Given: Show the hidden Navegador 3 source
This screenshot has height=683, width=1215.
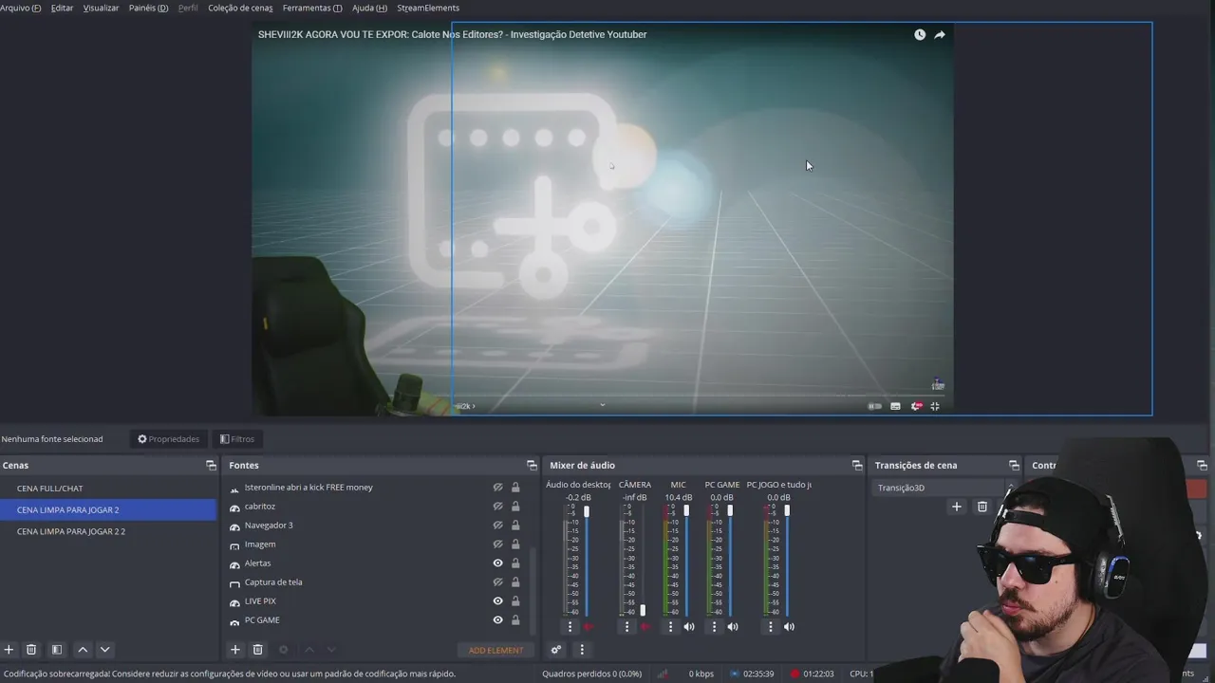Looking at the screenshot, I should (x=497, y=526).
